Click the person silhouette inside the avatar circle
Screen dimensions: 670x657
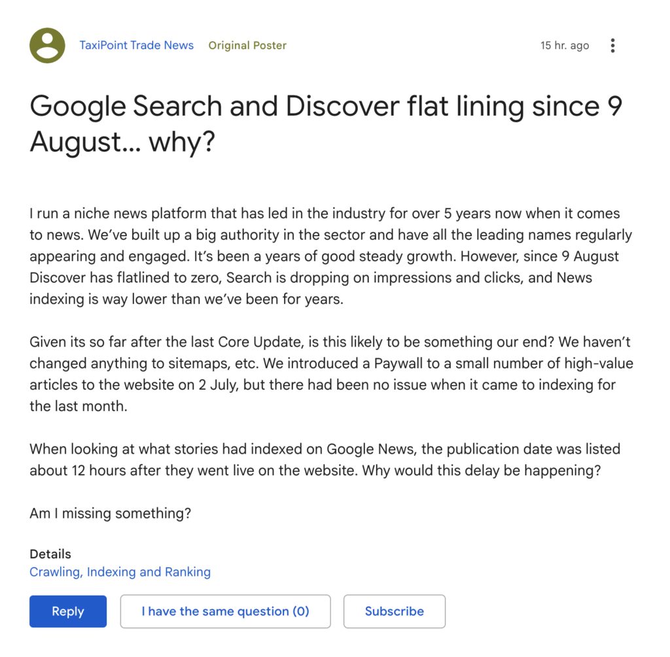point(46,45)
